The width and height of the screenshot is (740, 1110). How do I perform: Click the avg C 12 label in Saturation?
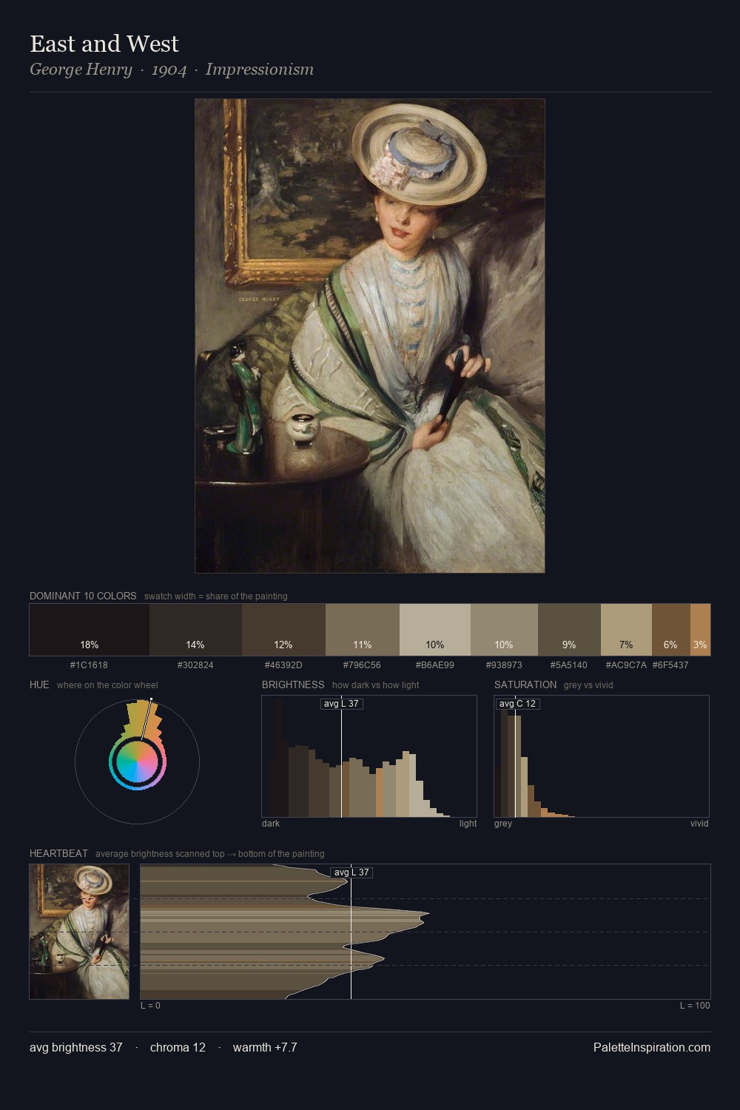click(x=517, y=704)
